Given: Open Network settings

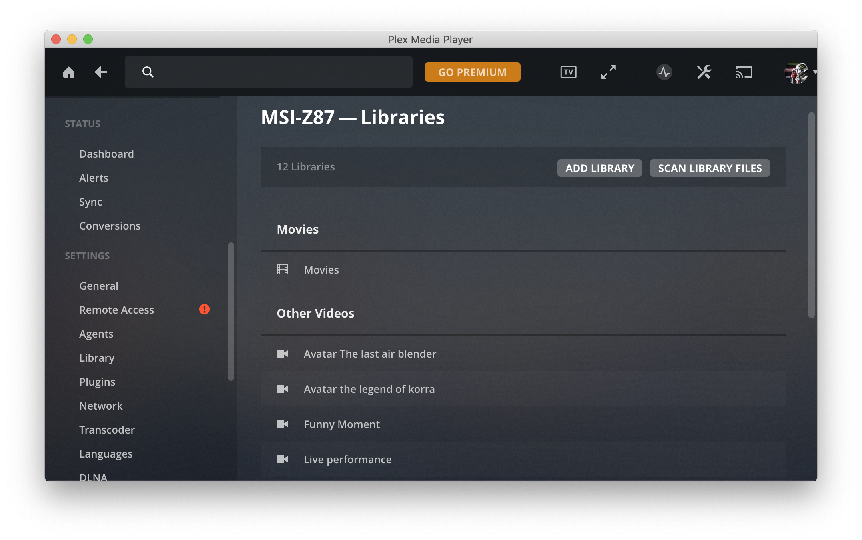Looking at the screenshot, I should [x=101, y=406].
